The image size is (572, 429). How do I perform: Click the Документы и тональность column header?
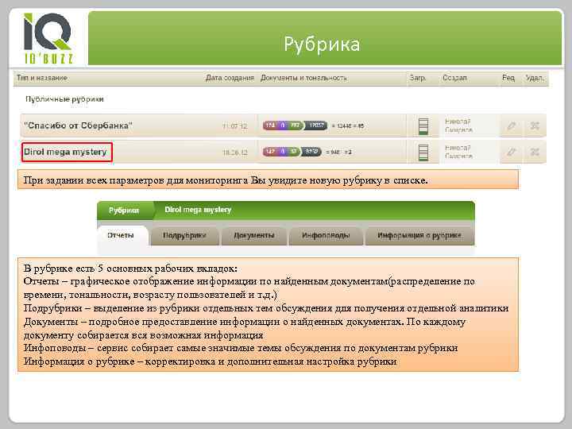click(303, 78)
